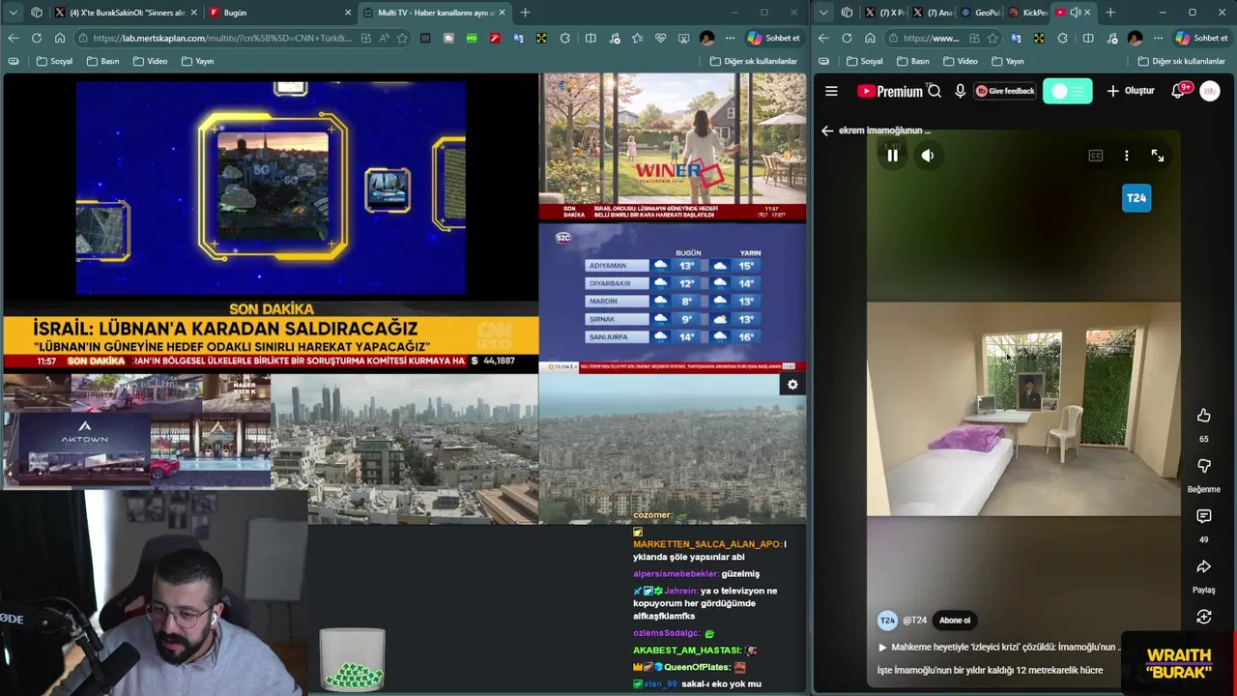Image resolution: width=1237 pixels, height=696 pixels.
Task: Mute the YouTube Shorts volume
Action: [x=928, y=156]
